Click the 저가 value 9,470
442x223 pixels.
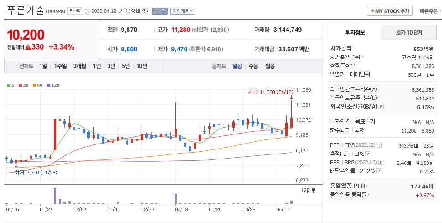(x=179, y=49)
